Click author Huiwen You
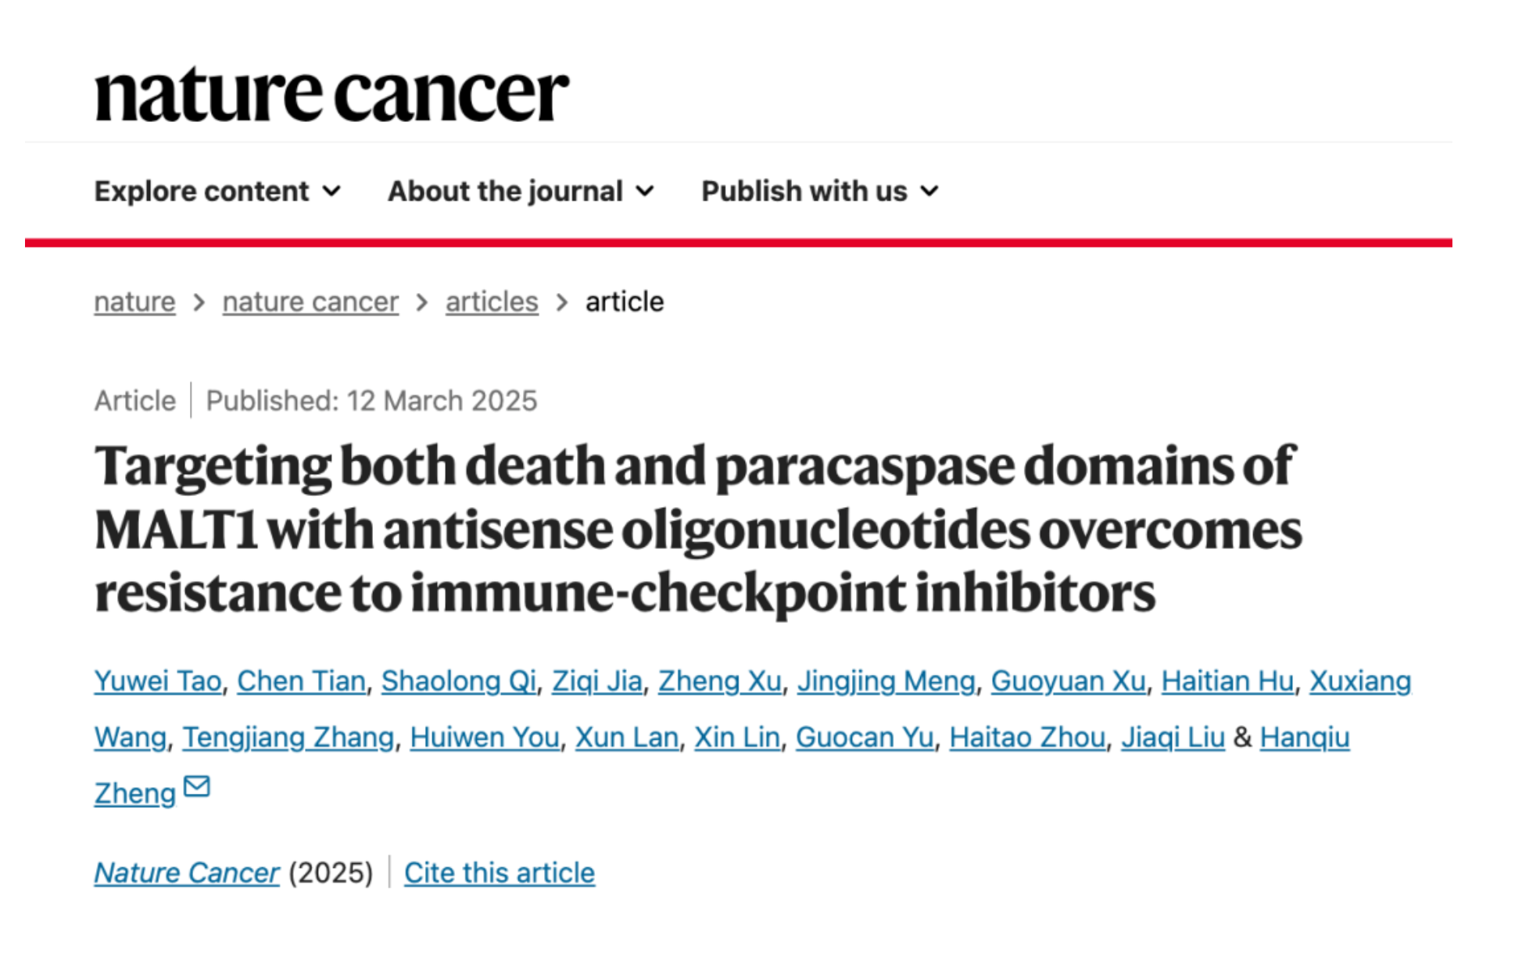This screenshot has height=957, width=1522. tap(485, 737)
